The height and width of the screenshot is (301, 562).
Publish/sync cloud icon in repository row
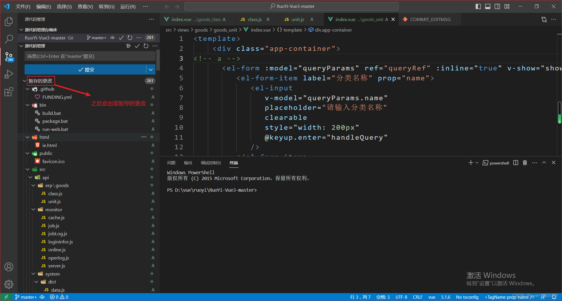[x=112, y=38]
